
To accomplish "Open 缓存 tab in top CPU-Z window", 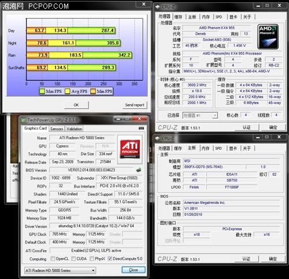I will point(178,17).
